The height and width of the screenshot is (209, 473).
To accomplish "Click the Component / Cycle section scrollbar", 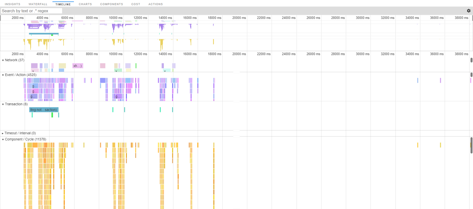I will [x=471, y=145].
